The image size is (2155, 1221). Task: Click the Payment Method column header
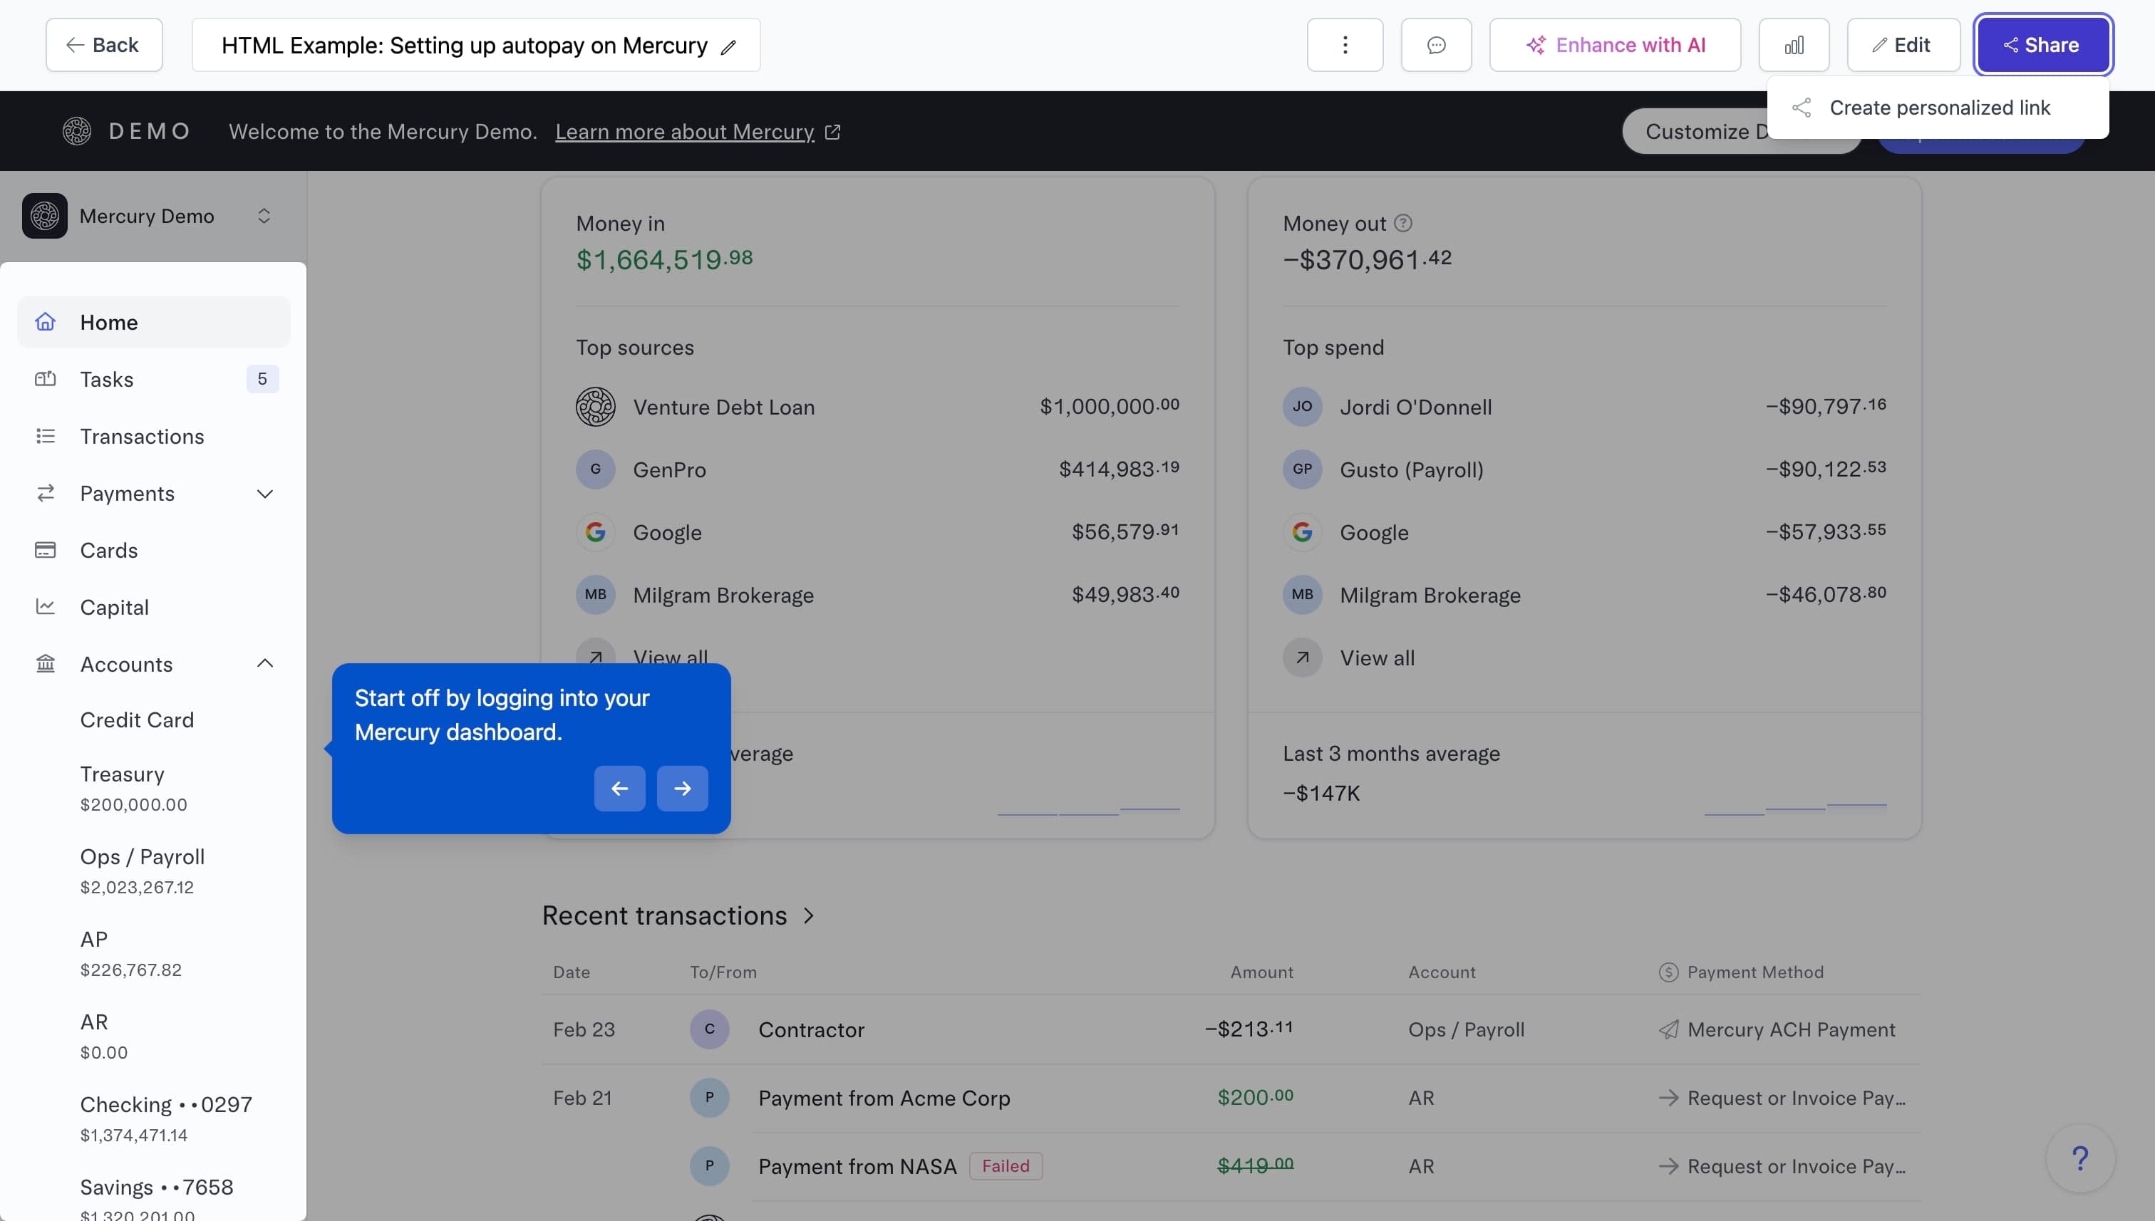point(1755,972)
